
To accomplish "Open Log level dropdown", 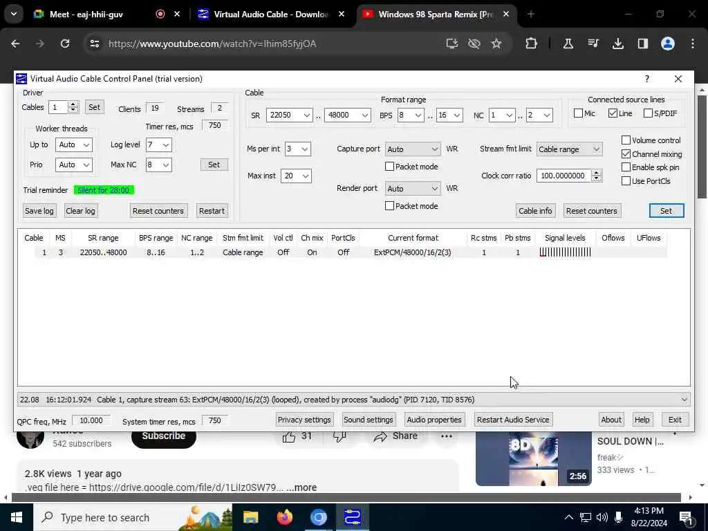I will (158, 145).
